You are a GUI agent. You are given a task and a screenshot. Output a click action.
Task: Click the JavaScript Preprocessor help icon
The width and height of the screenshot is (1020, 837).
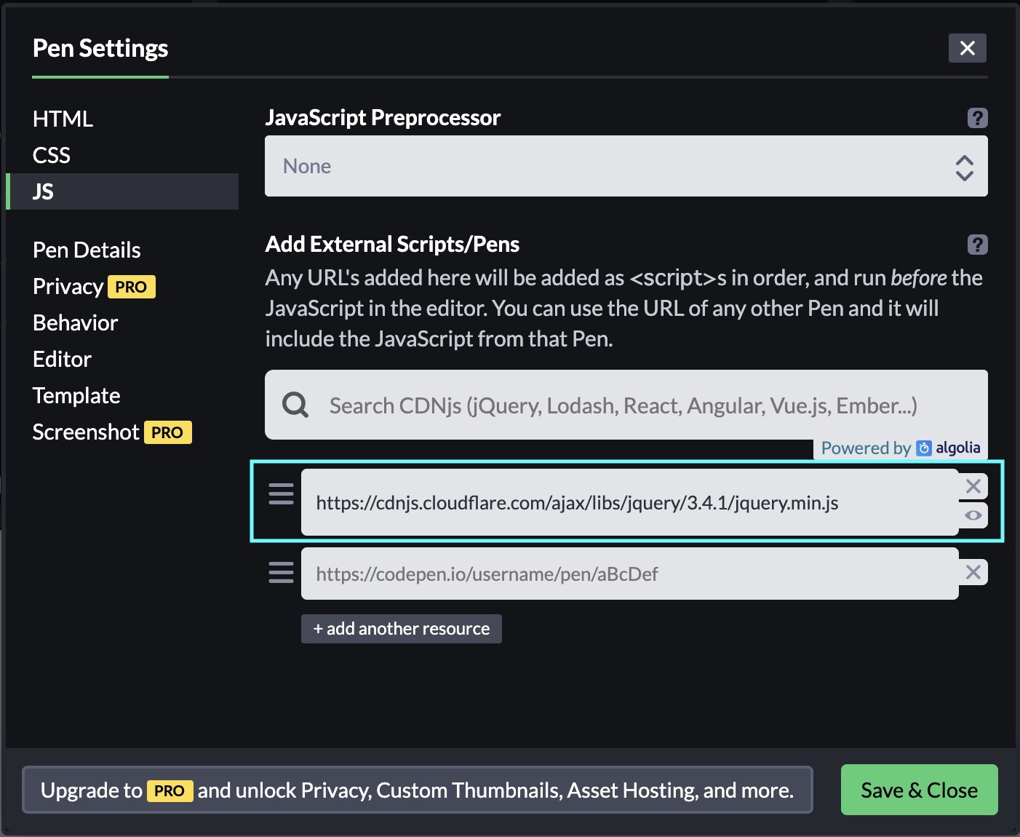(977, 118)
